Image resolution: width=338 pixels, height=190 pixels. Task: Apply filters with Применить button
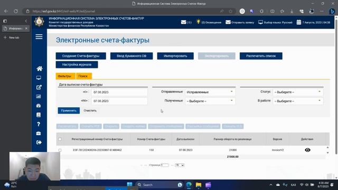69,110
